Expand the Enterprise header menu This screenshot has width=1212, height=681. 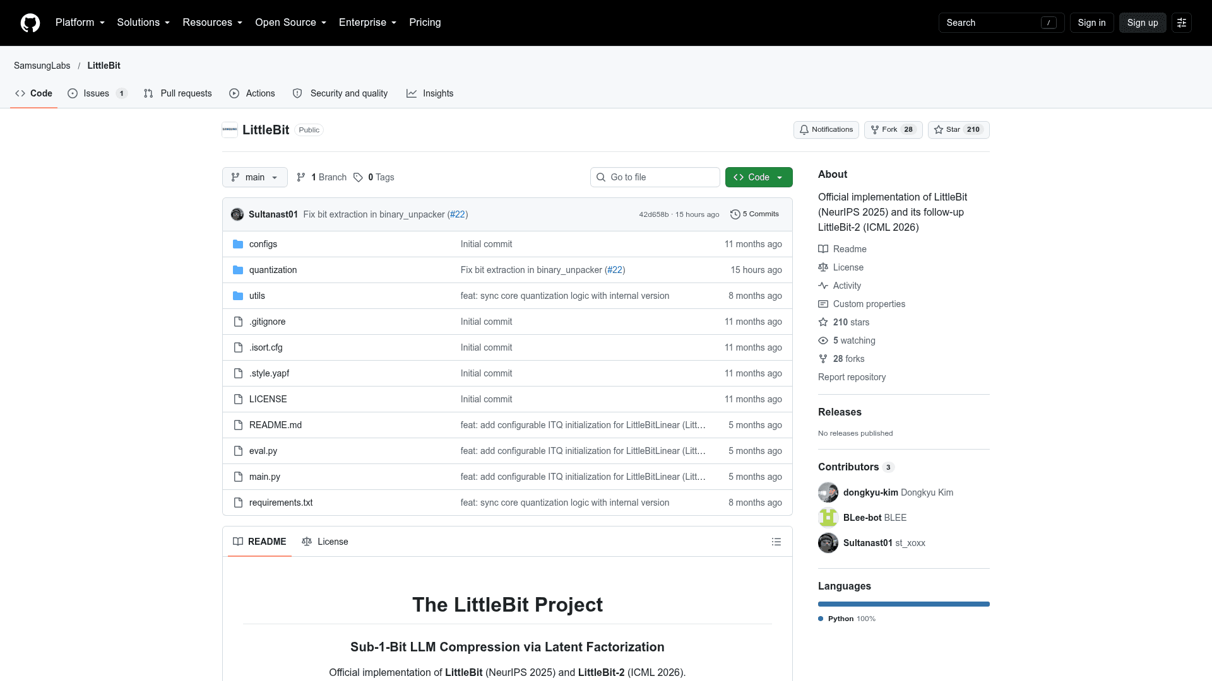point(368,23)
